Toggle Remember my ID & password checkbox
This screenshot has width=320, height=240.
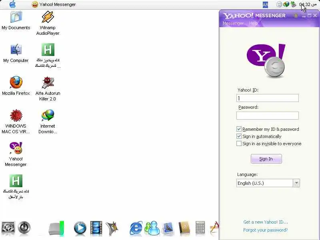239,129
